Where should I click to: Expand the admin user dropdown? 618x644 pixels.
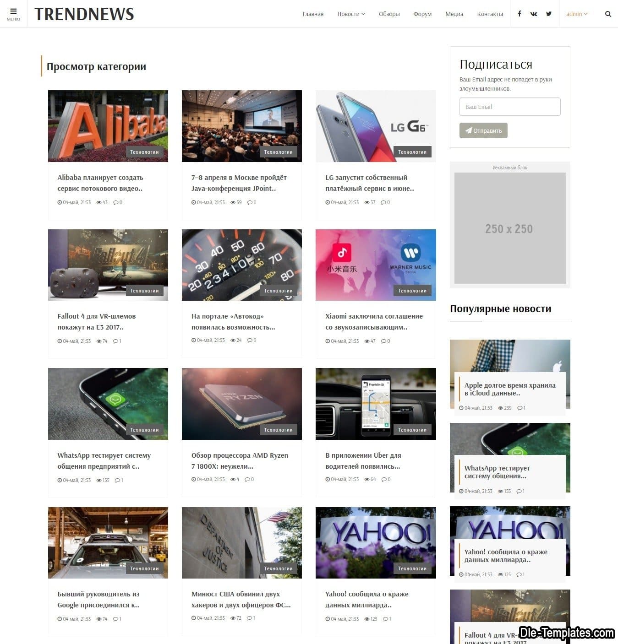[577, 14]
